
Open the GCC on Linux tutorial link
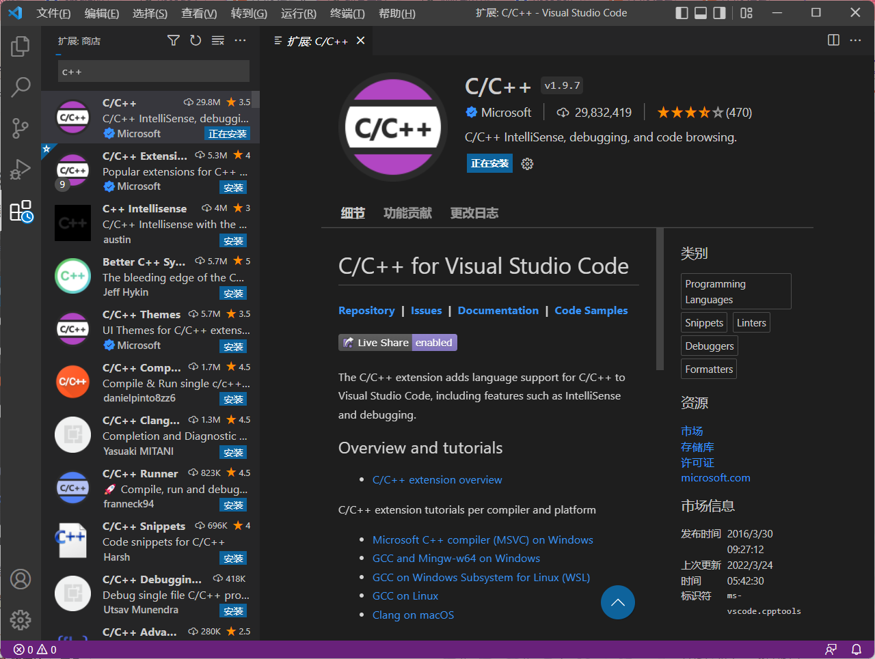[405, 596]
